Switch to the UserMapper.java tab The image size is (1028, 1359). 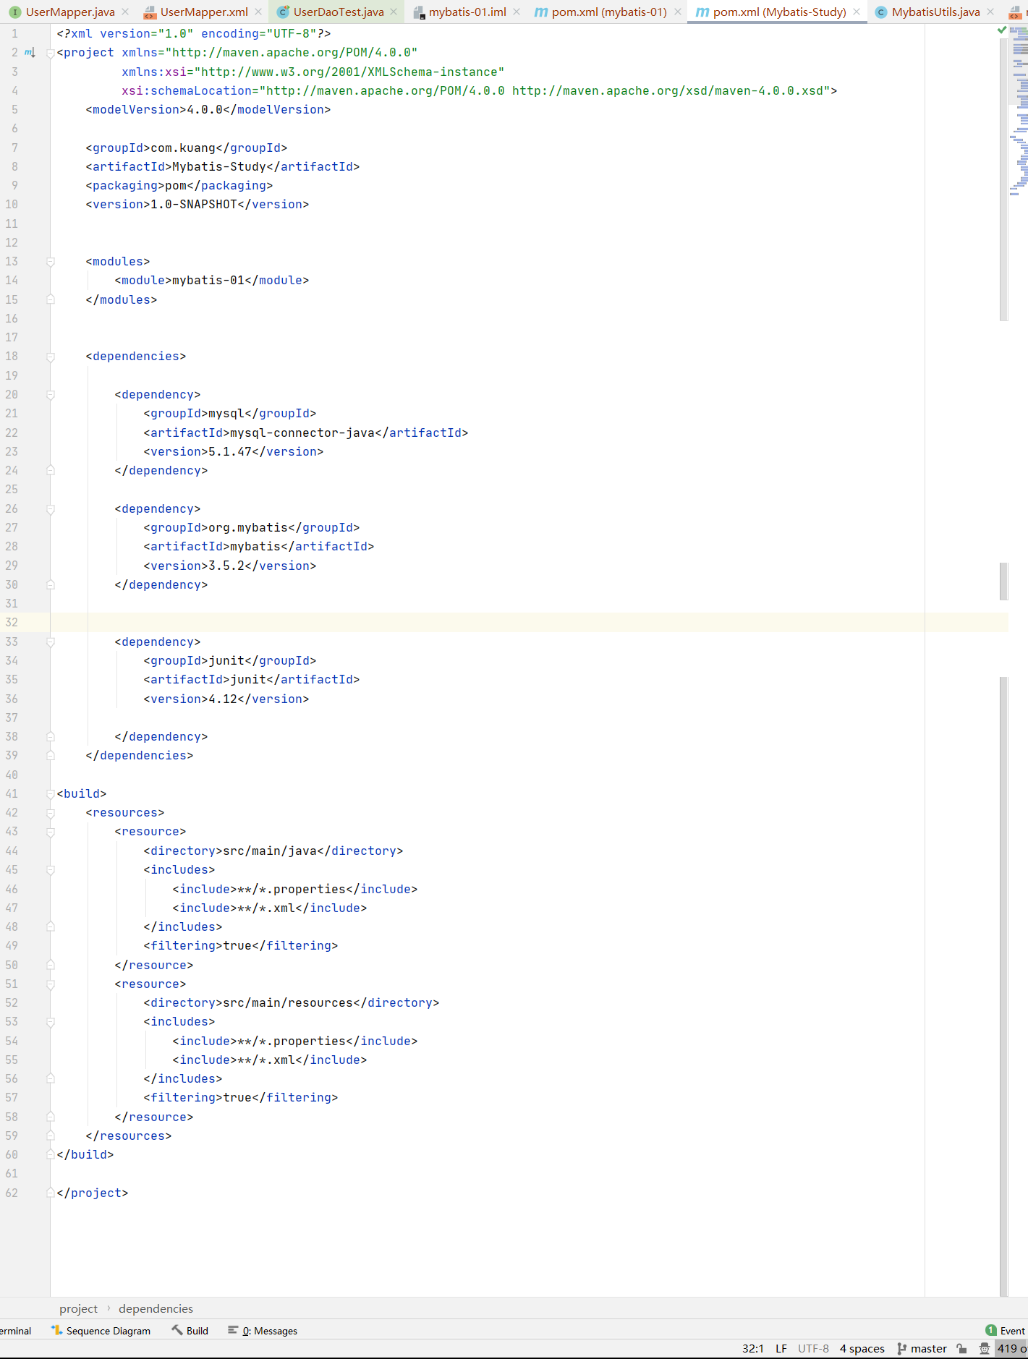click(70, 12)
